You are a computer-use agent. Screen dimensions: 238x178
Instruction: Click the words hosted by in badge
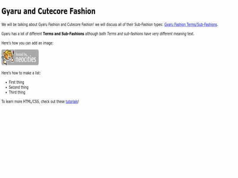click(21, 54)
